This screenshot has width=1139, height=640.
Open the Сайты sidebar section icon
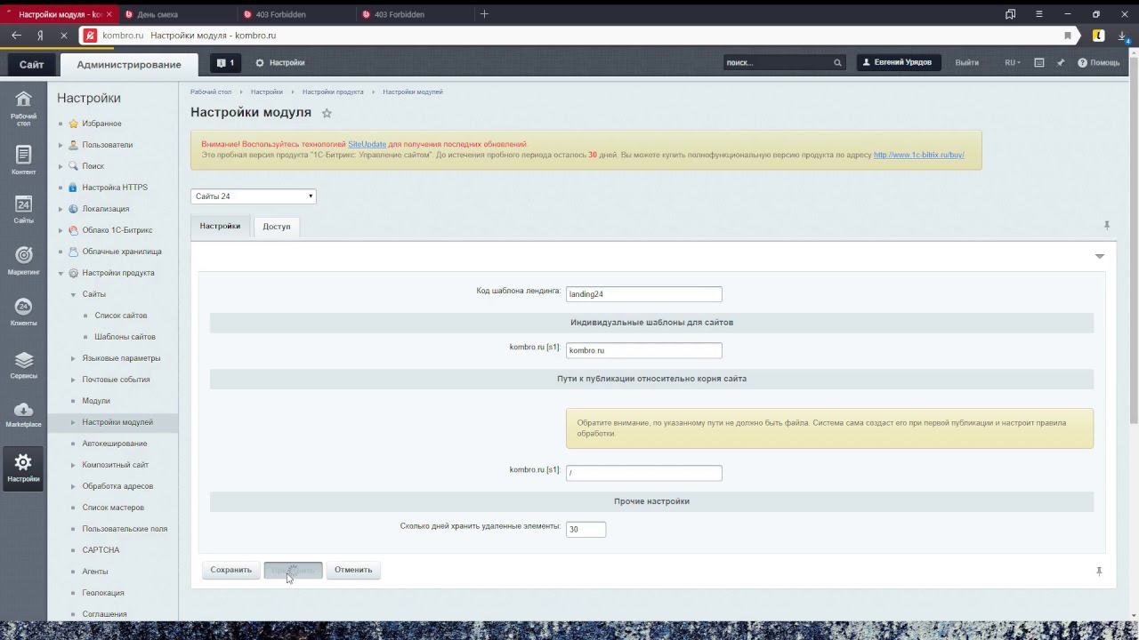point(23,210)
